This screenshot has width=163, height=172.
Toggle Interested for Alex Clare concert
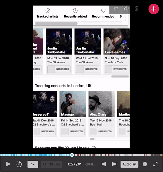102,131
